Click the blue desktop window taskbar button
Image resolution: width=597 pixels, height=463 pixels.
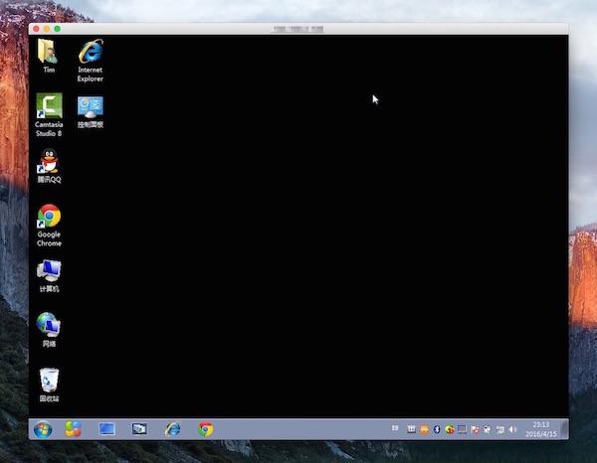[106, 429]
